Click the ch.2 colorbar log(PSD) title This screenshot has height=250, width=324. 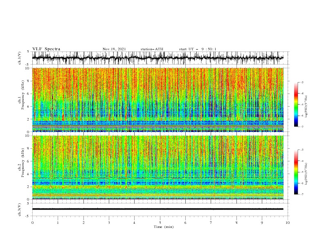coord(306,174)
